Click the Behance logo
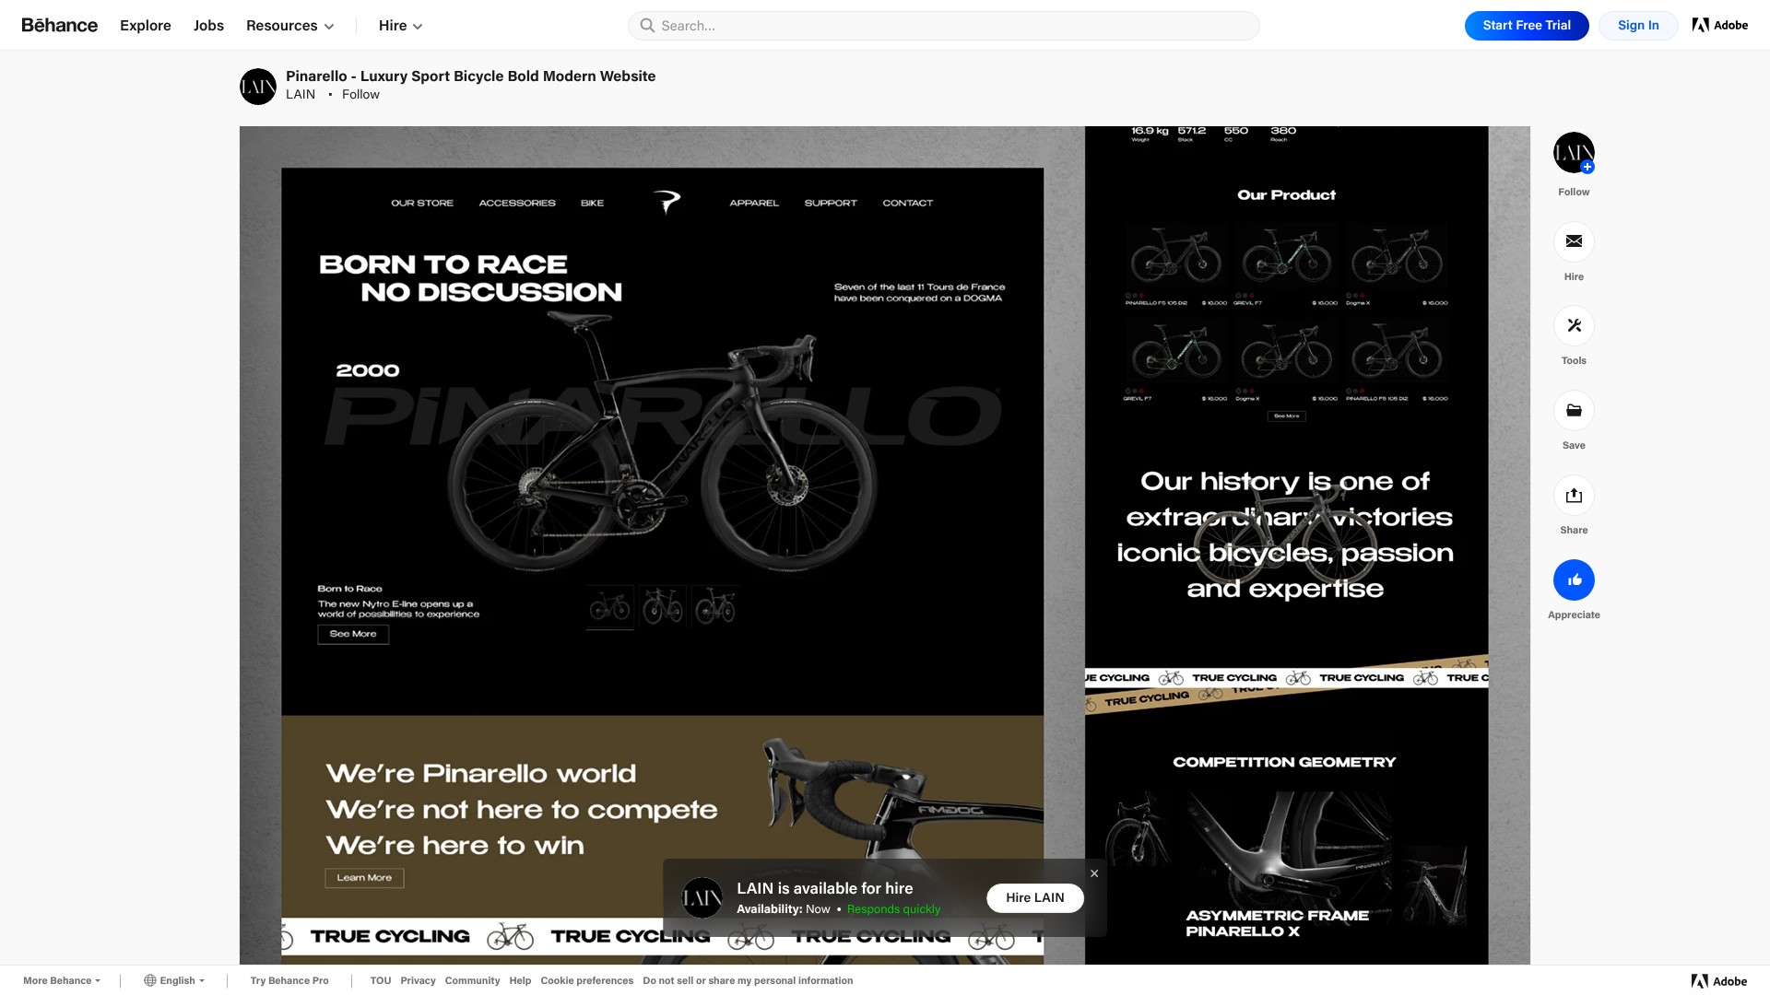Viewport: 1770px width, 995px height. [59, 26]
